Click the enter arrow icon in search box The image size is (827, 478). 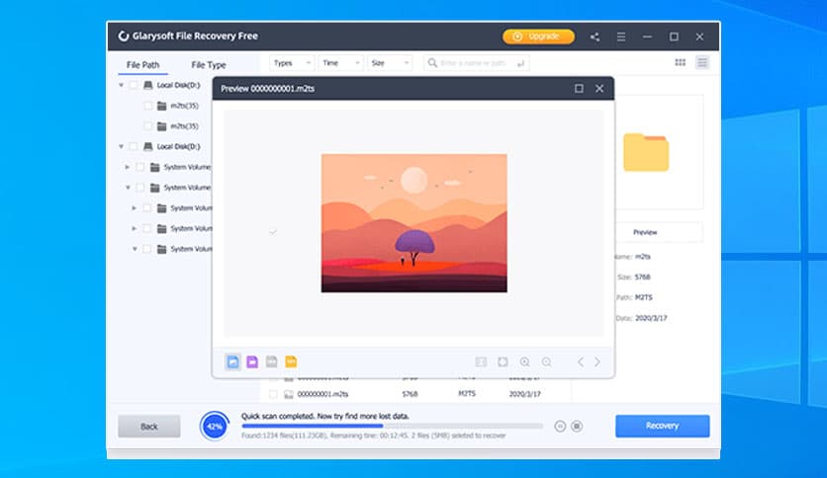pyautogui.click(x=520, y=63)
